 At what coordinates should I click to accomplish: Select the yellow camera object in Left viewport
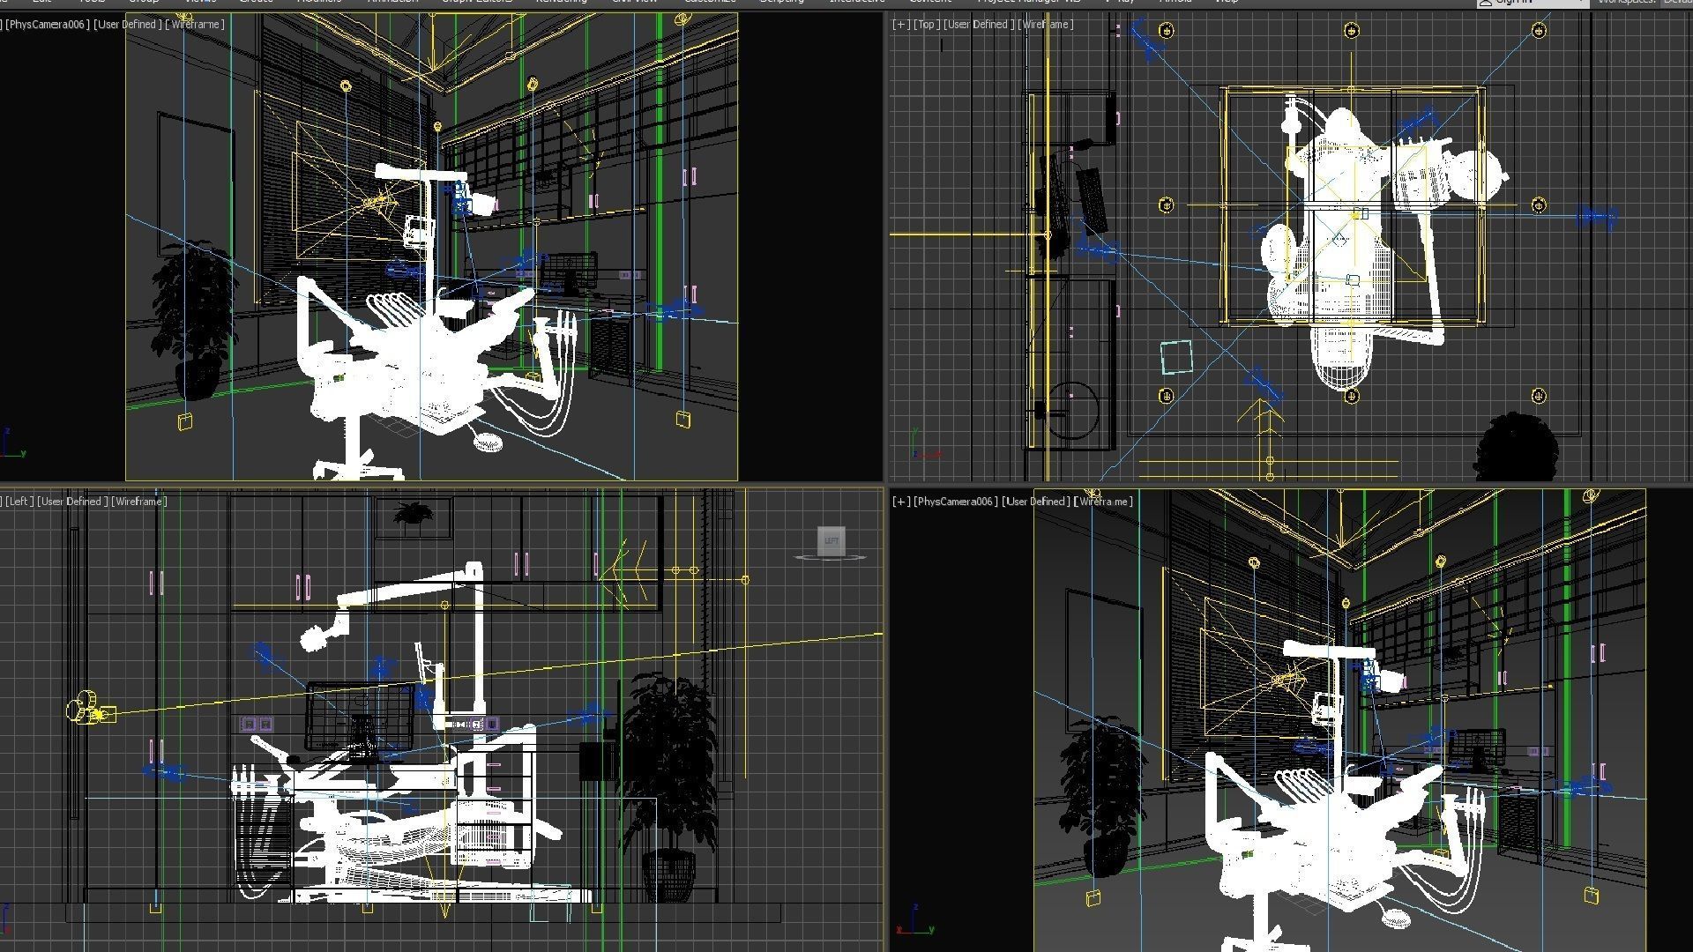point(90,710)
